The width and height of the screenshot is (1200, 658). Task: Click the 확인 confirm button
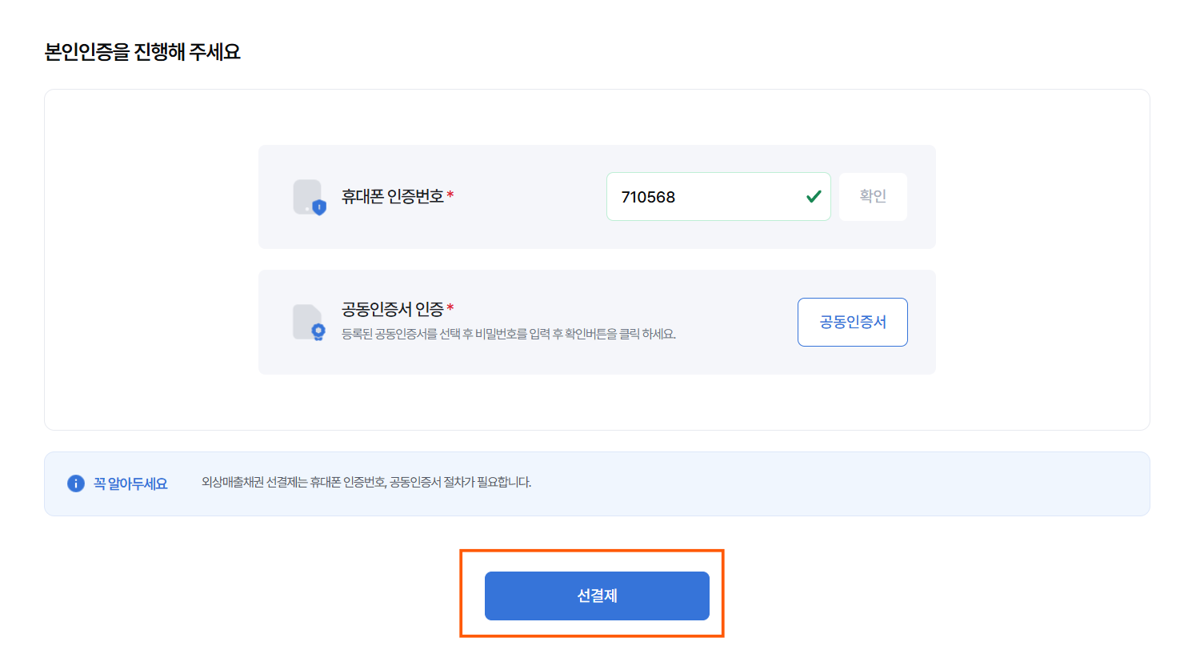tap(873, 196)
